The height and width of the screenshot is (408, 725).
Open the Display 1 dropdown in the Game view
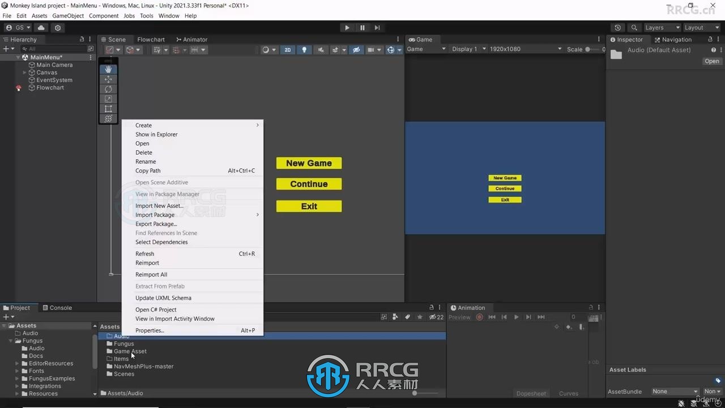(x=468, y=49)
